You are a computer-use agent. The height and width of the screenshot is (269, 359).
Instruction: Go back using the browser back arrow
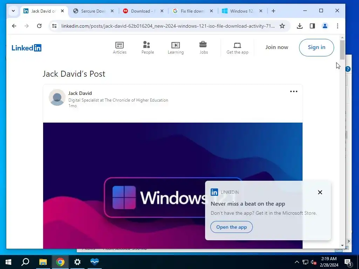coord(14,26)
